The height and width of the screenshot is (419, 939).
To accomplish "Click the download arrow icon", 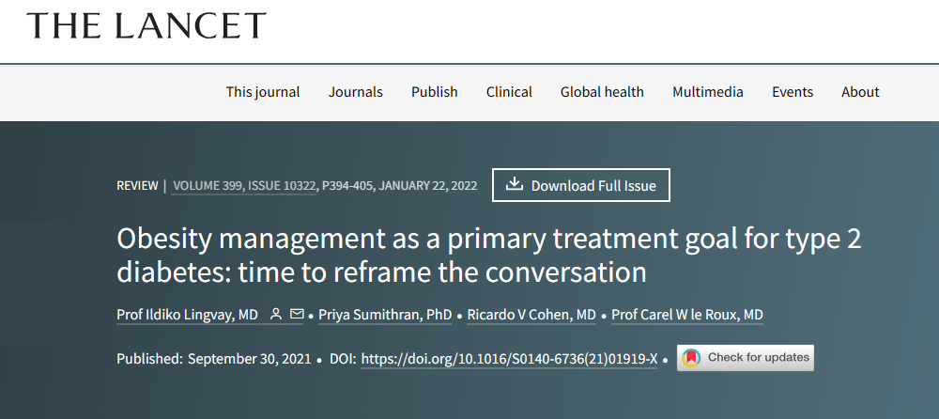I will [514, 185].
